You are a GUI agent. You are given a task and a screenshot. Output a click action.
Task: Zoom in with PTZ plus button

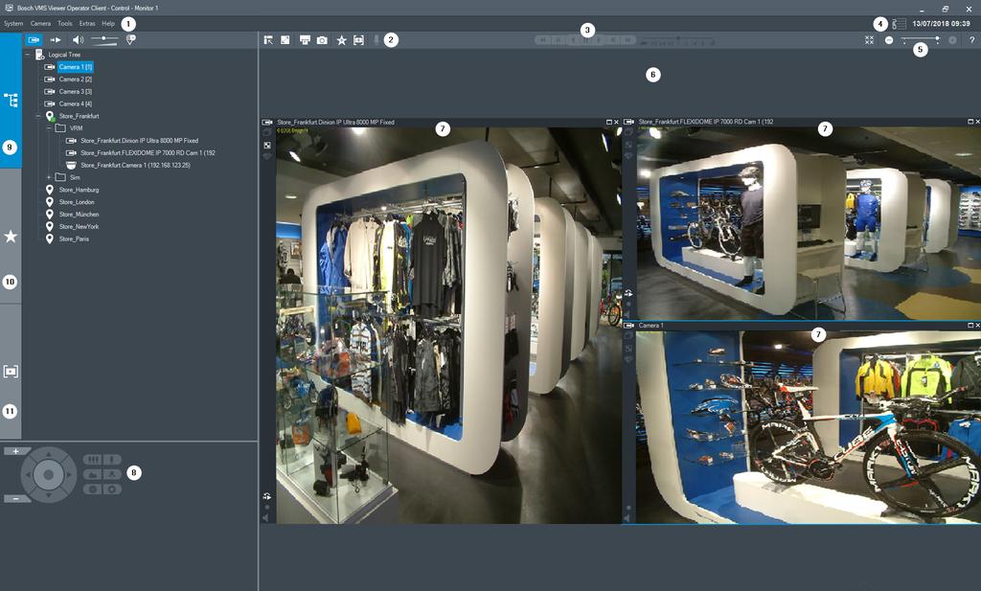(16, 451)
